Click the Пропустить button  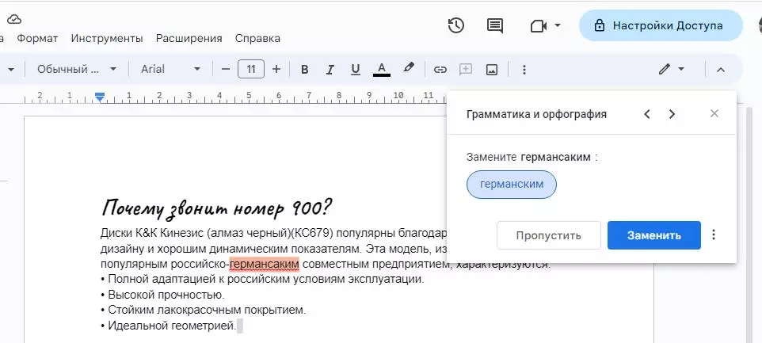[x=547, y=235]
